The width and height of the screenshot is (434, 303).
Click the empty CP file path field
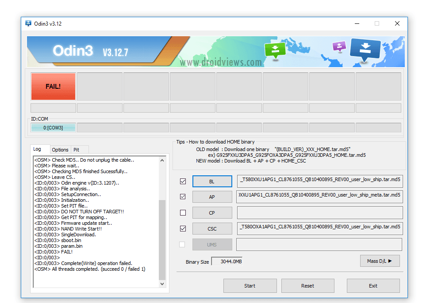click(320, 212)
